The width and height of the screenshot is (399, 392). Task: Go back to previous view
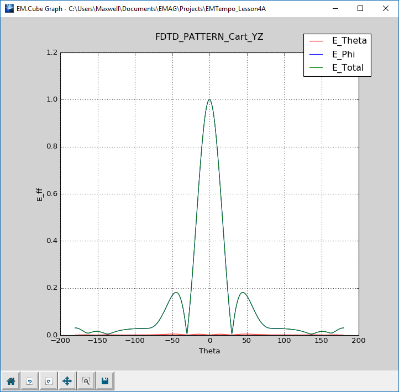[30, 381]
